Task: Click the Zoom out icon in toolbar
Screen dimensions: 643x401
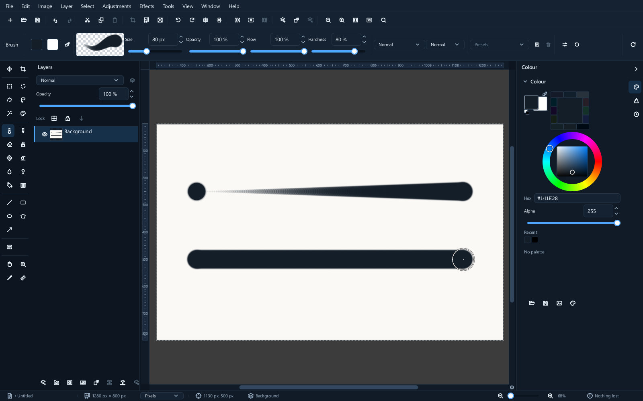Action: tap(328, 20)
